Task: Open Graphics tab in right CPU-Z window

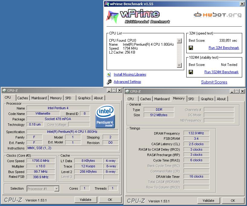Action: [x=207, y=99]
